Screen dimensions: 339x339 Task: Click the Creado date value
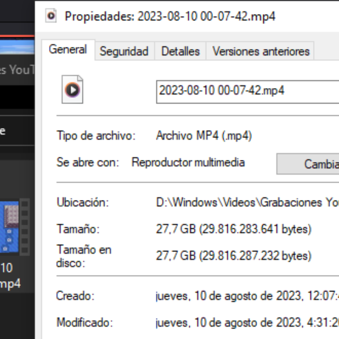click(247, 296)
